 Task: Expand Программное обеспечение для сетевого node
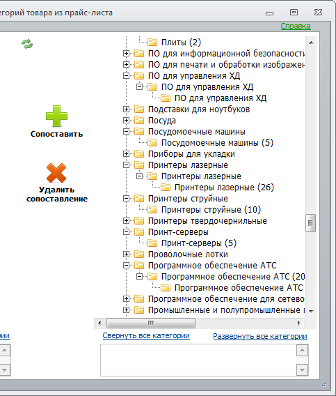pyautogui.click(x=126, y=299)
